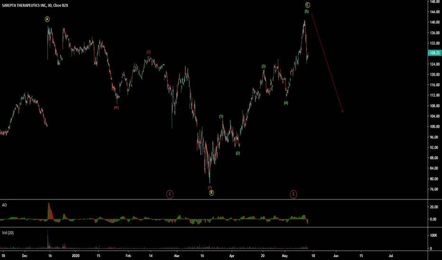
Task: Click the AO indicator label
Action: pyautogui.click(x=4, y=205)
